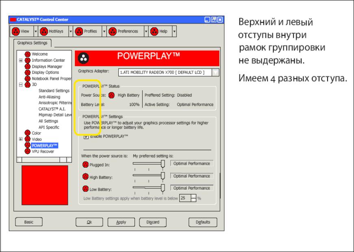Select the Graphics Settings tab

click(32, 43)
